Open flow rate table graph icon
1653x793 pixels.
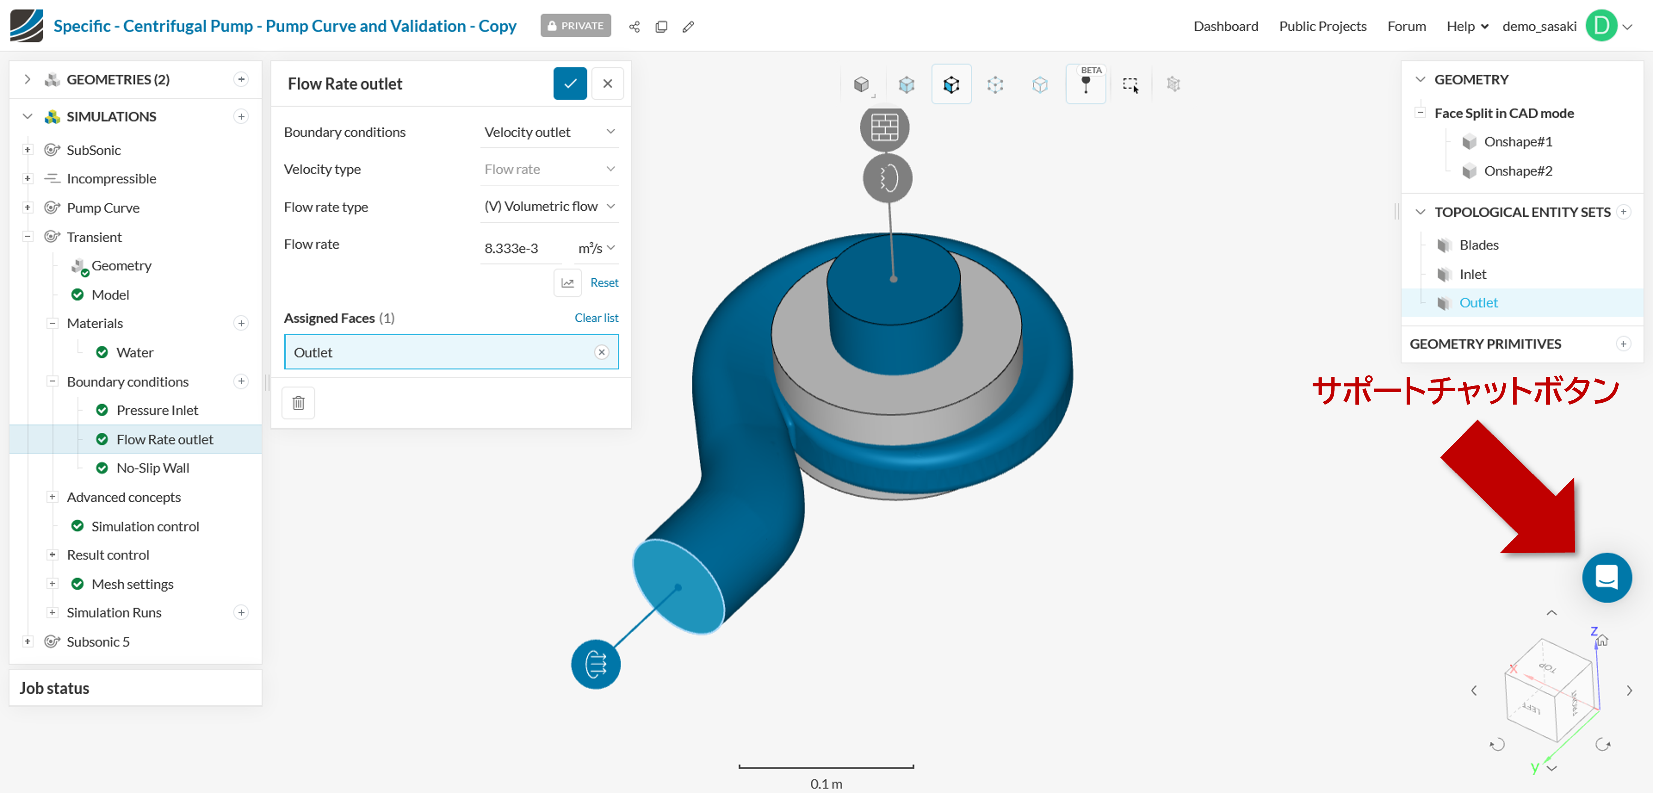coord(567,282)
